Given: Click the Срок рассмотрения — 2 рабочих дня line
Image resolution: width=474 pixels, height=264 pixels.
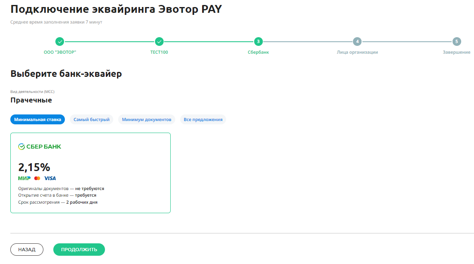Looking at the screenshot, I should [x=58, y=202].
